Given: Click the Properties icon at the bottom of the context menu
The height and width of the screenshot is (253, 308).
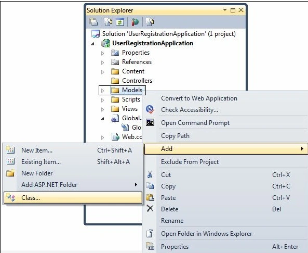Looking at the screenshot, I should [x=150, y=246].
